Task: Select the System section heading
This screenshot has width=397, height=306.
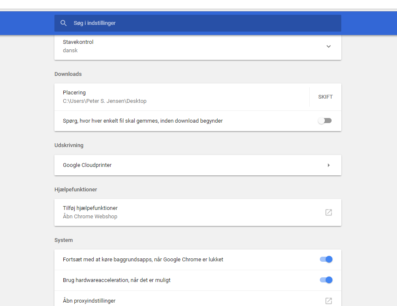Action: tap(64, 240)
